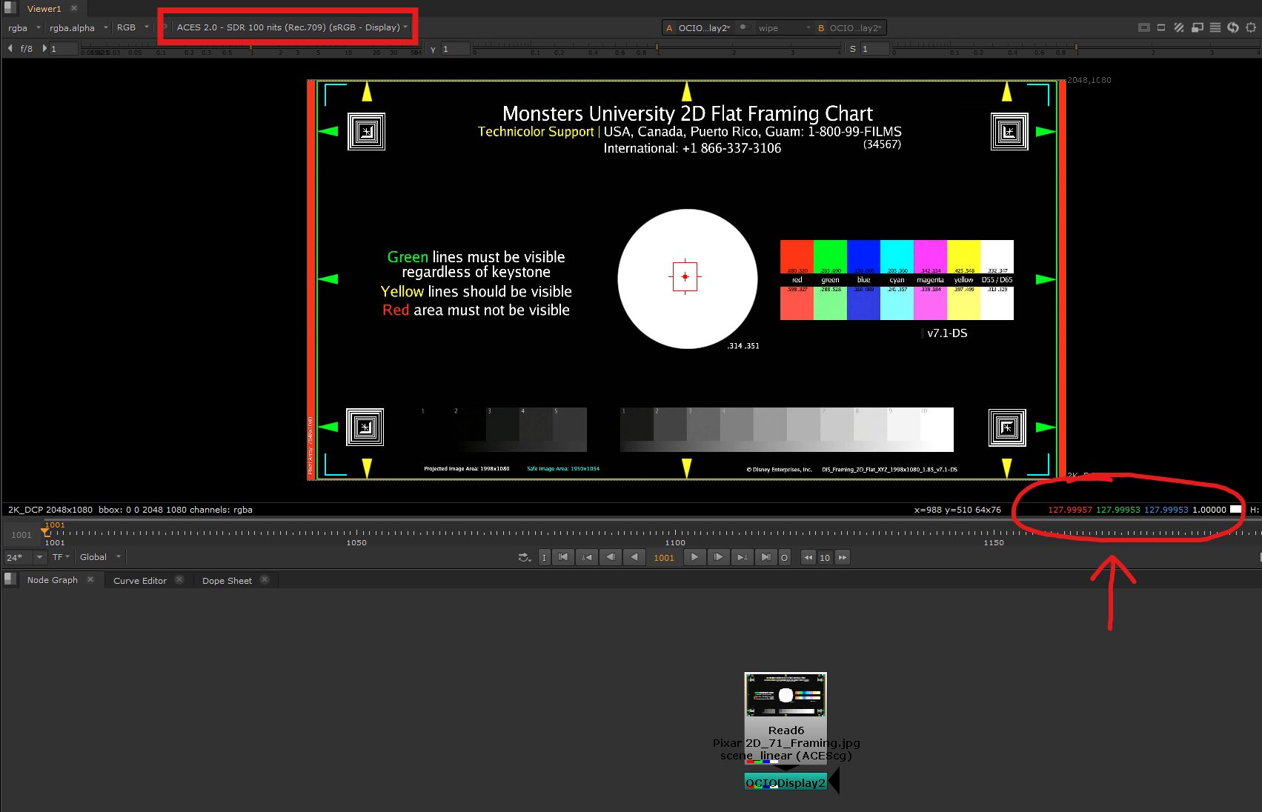The height and width of the screenshot is (812, 1262).
Task: Play the timeline forward
Action: click(x=694, y=557)
